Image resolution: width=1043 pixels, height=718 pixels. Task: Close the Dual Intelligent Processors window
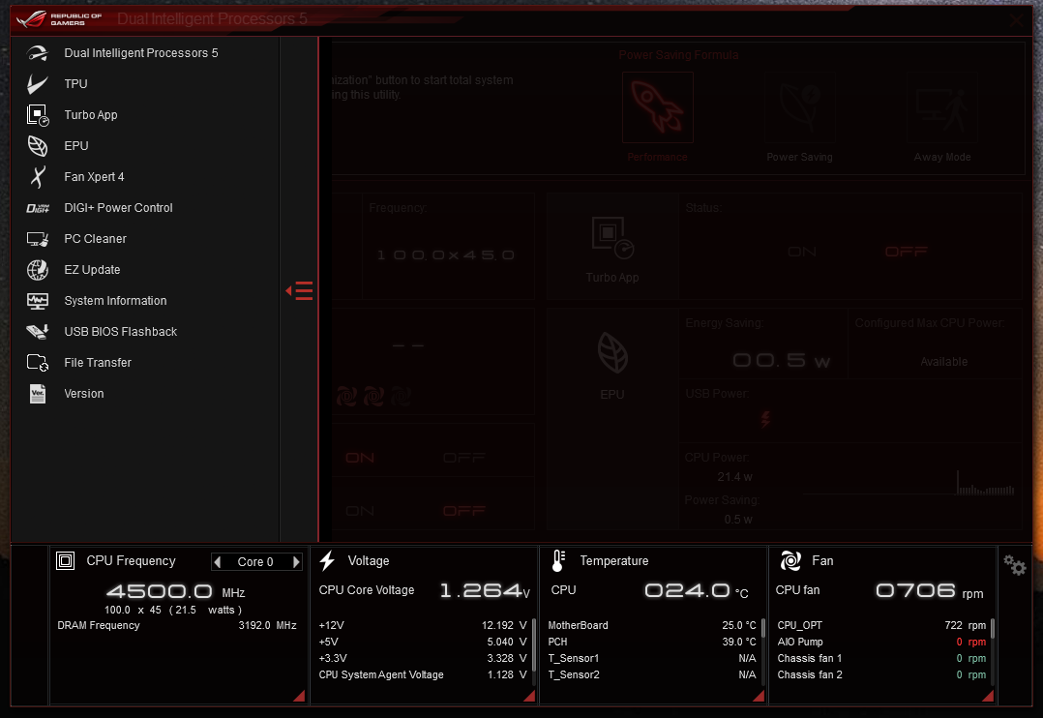(1016, 20)
